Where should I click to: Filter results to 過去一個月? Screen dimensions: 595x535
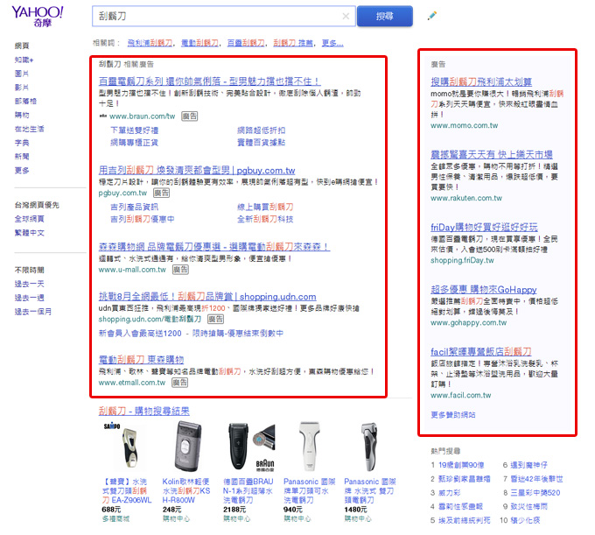33,312
